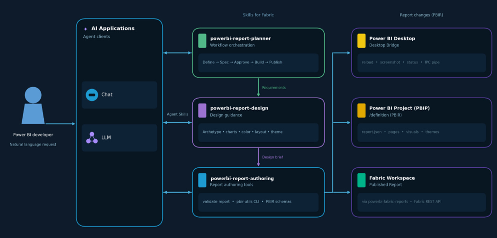Click the green Fabric Workspace icon
The height and width of the screenshot is (238, 497).
point(361,180)
